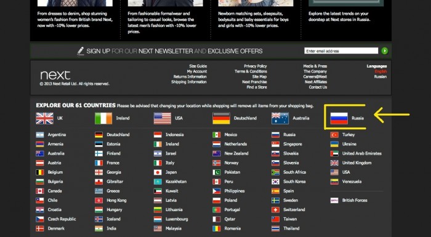
Task: Open the Size Guide link
Action: click(x=198, y=66)
